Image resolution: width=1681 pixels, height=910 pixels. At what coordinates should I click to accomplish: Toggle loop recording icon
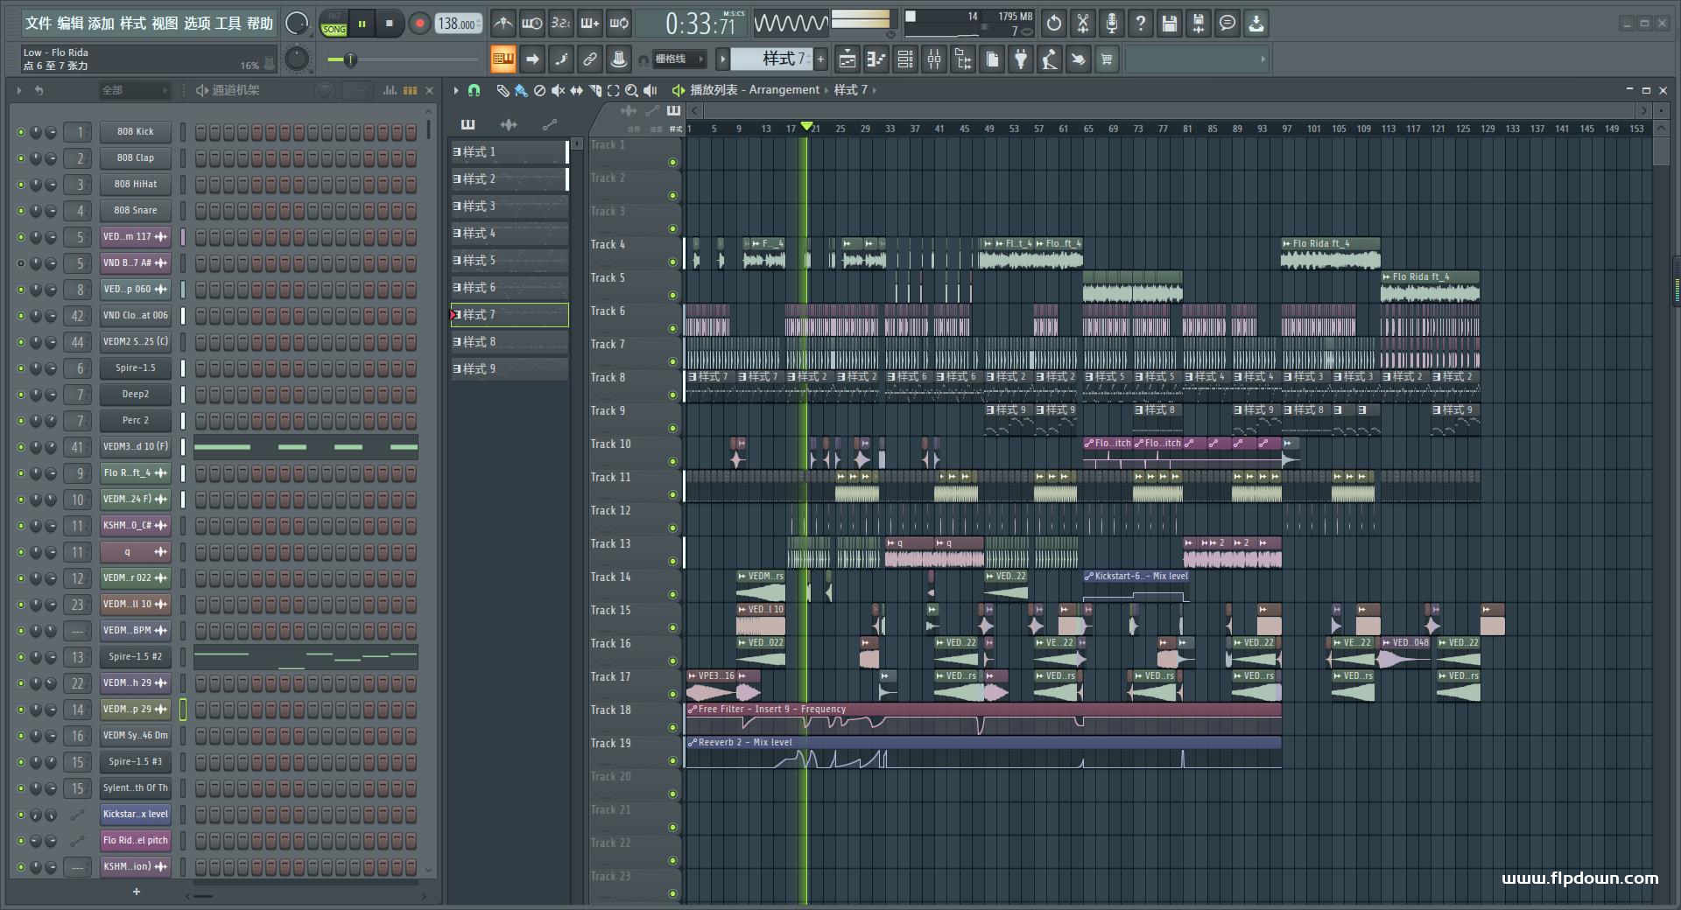[619, 24]
